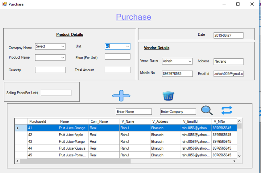The width and height of the screenshot is (261, 173).
Task: Select PurchaseId cell 43
Action: click(x=43, y=142)
